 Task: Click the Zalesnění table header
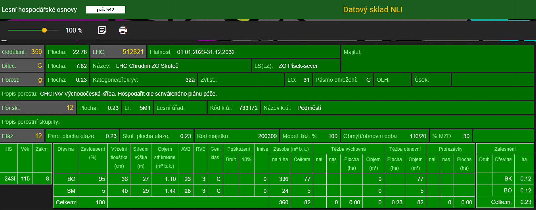(x=505, y=149)
